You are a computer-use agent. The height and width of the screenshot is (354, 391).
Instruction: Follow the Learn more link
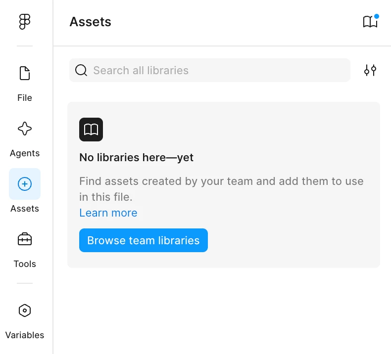[x=108, y=213]
